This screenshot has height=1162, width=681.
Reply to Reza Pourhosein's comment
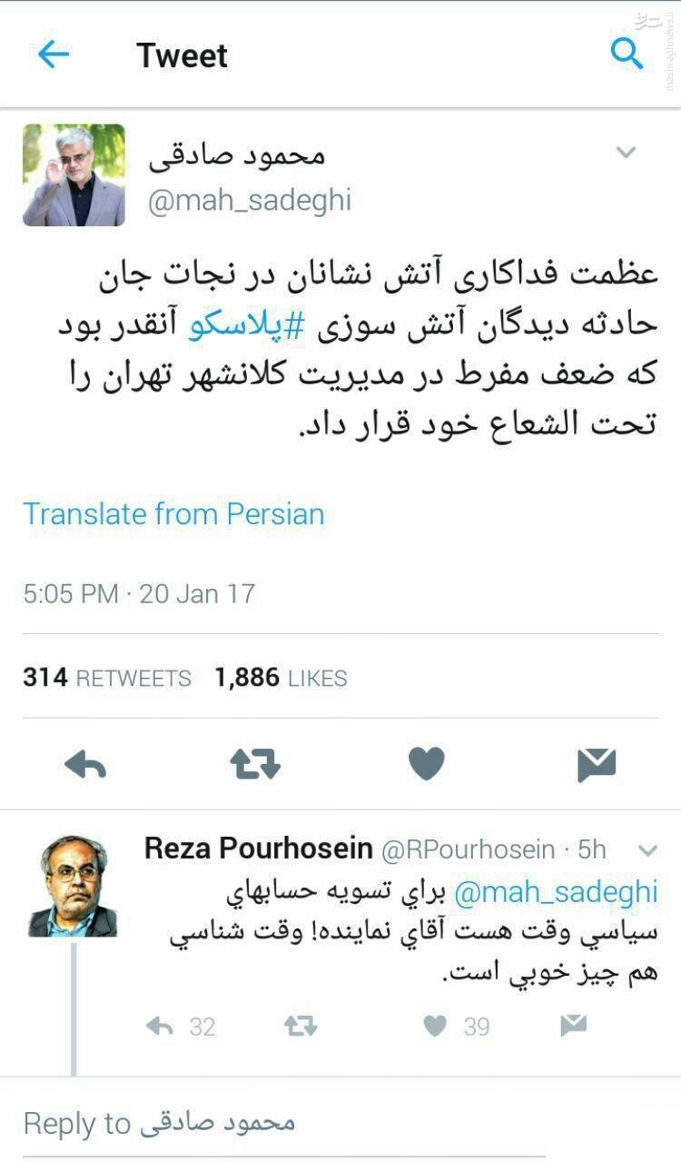tap(160, 1027)
